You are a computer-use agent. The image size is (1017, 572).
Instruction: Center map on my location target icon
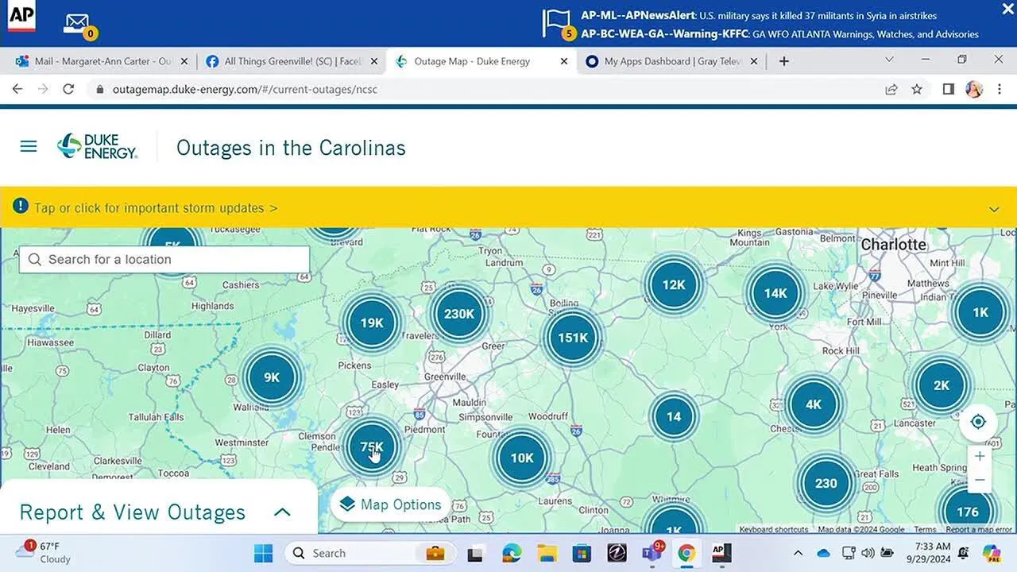978,422
